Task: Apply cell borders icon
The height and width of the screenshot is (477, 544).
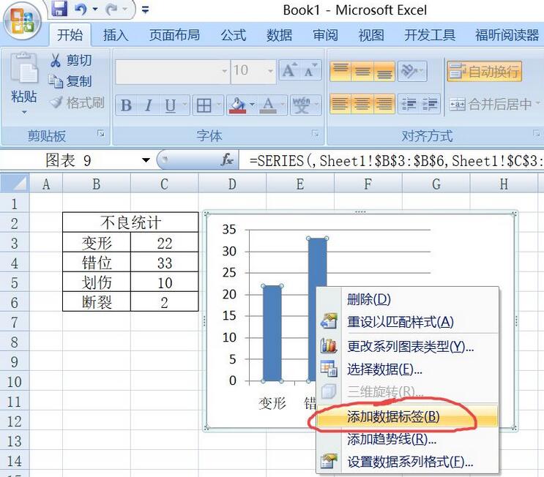Action: click(204, 105)
